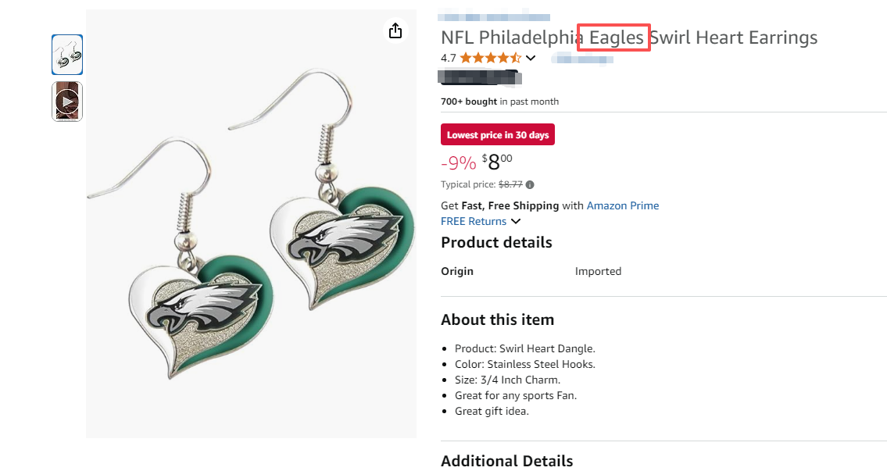Click the Lowest price in 30 days badge

497,135
